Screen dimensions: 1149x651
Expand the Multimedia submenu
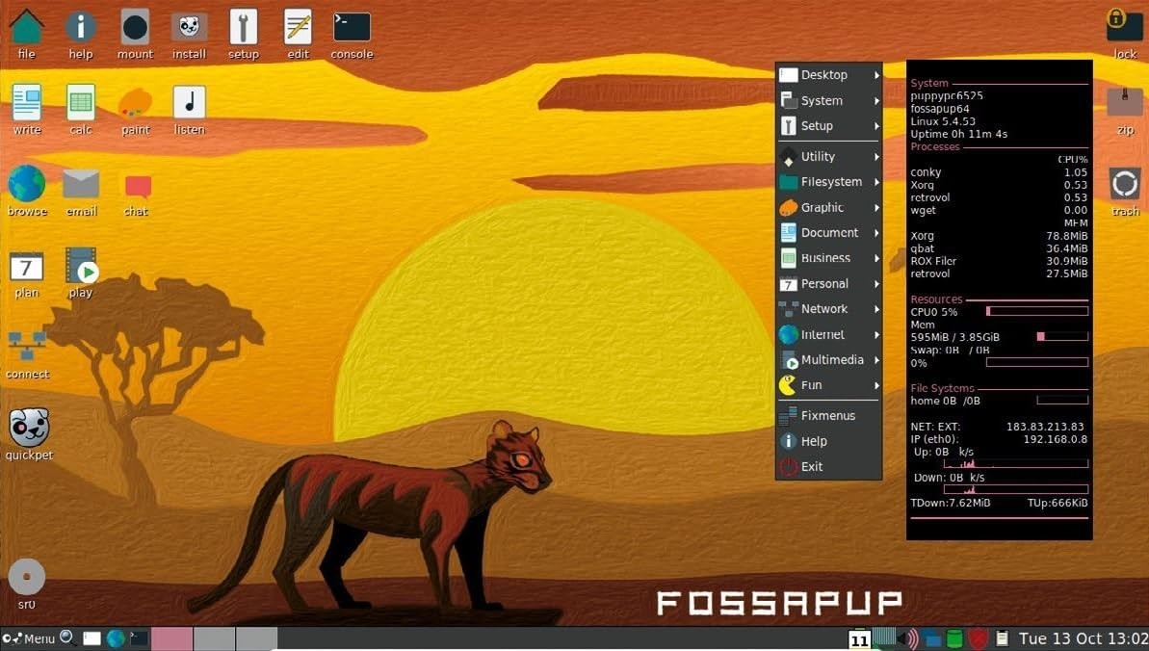coord(829,359)
